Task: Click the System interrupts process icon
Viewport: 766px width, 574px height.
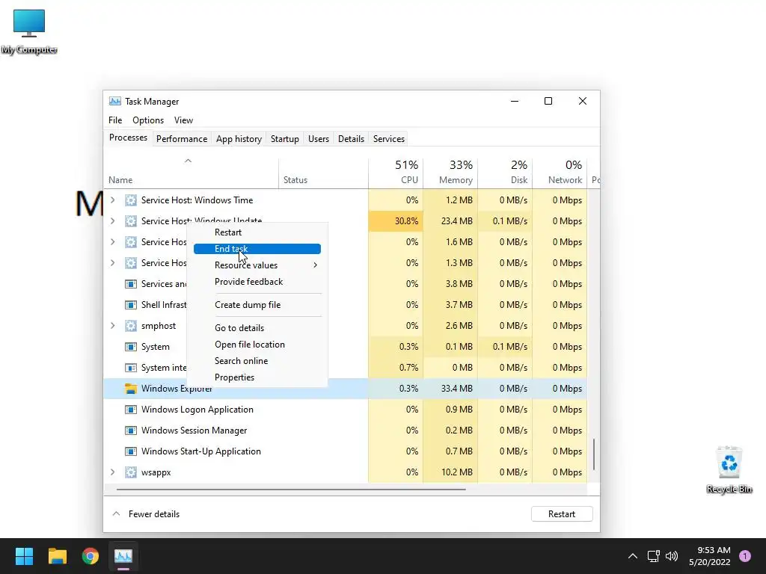Action: (x=130, y=368)
